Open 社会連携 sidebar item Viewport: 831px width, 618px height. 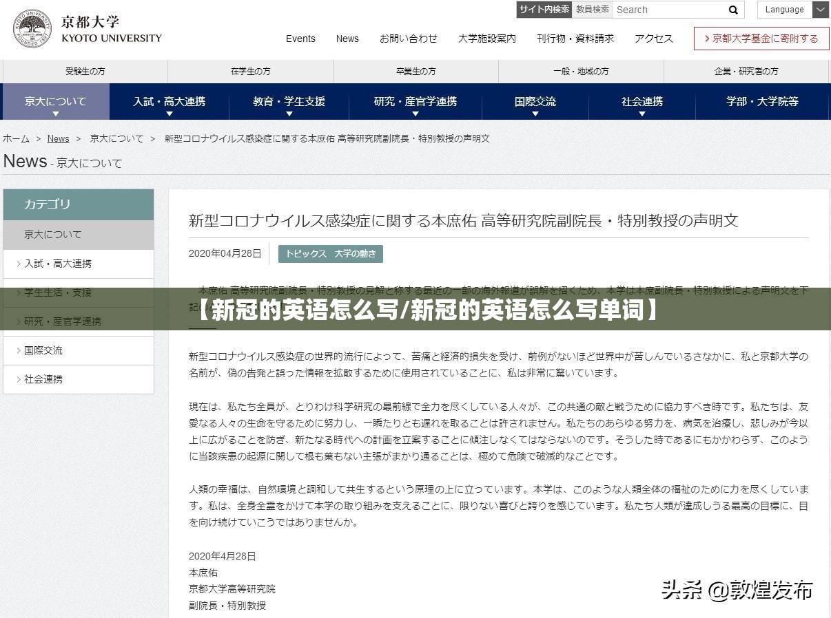[79, 379]
